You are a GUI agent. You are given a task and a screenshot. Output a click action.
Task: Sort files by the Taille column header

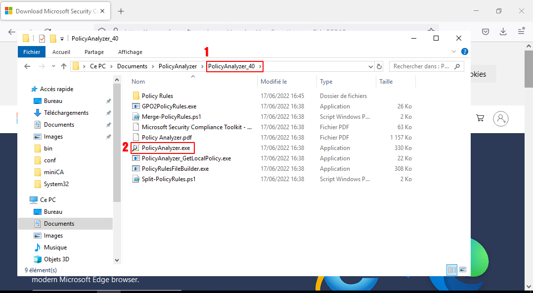[x=386, y=82]
